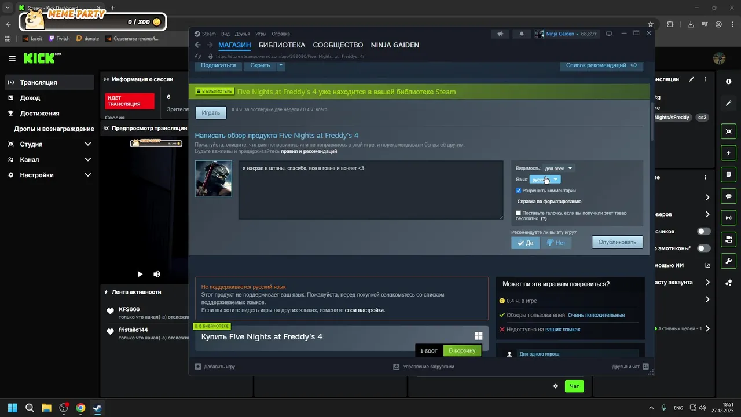Click Steam forward navigation arrow
The image size is (741, 417).
point(210,45)
